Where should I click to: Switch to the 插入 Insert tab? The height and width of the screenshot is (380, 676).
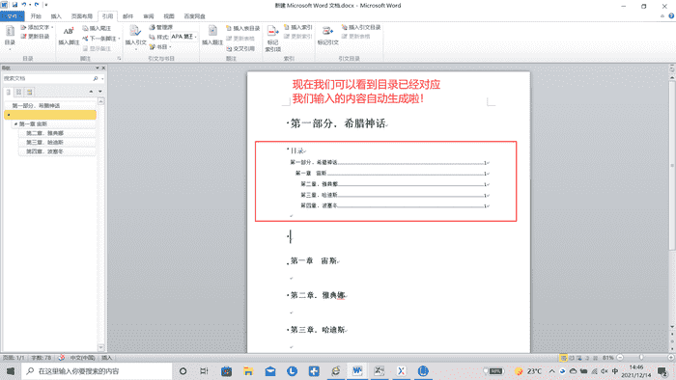click(56, 16)
